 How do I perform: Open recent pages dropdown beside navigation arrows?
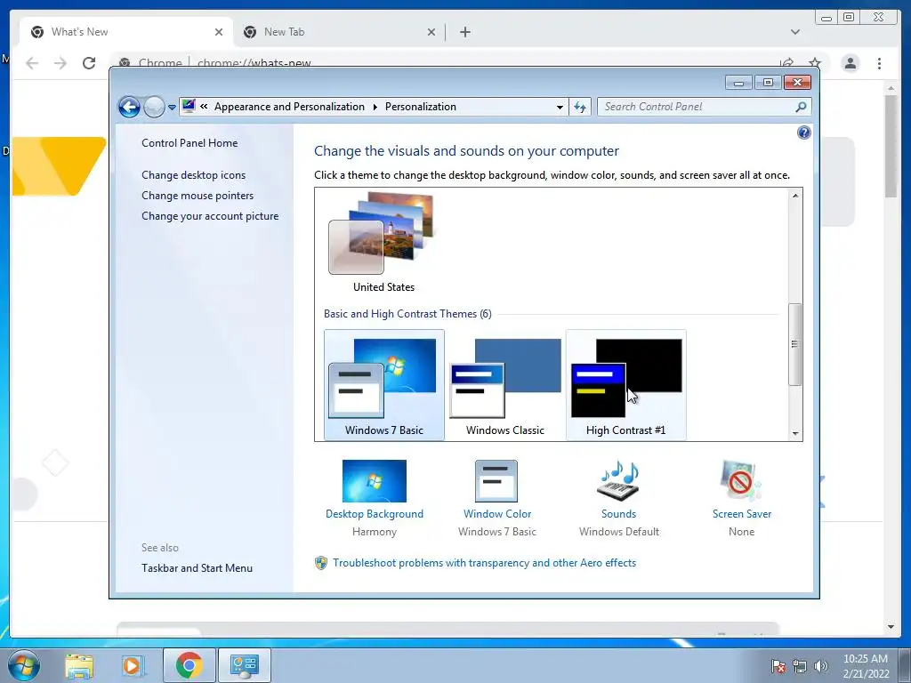[x=172, y=108]
